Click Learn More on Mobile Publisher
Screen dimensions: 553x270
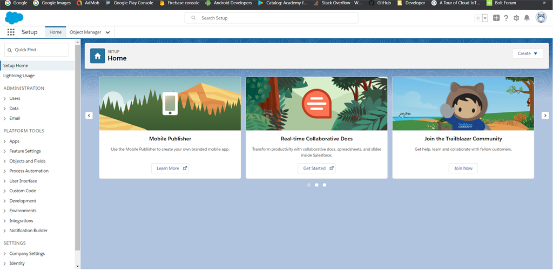pyautogui.click(x=170, y=168)
